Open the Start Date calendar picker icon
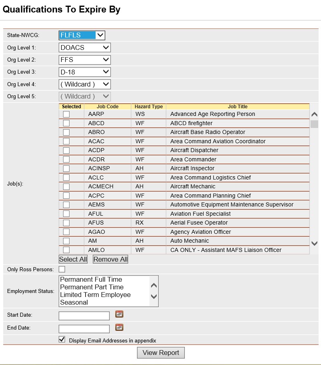321x365 pixels. coord(119,314)
